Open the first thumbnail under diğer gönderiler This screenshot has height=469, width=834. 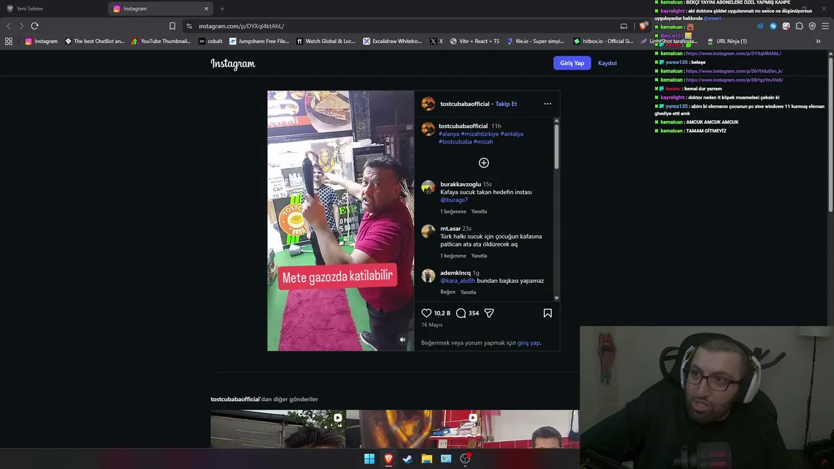pyautogui.click(x=278, y=429)
